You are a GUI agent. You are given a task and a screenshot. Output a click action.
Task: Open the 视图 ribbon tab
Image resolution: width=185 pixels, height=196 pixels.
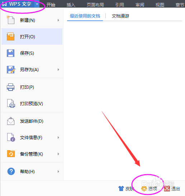pos(160,5)
